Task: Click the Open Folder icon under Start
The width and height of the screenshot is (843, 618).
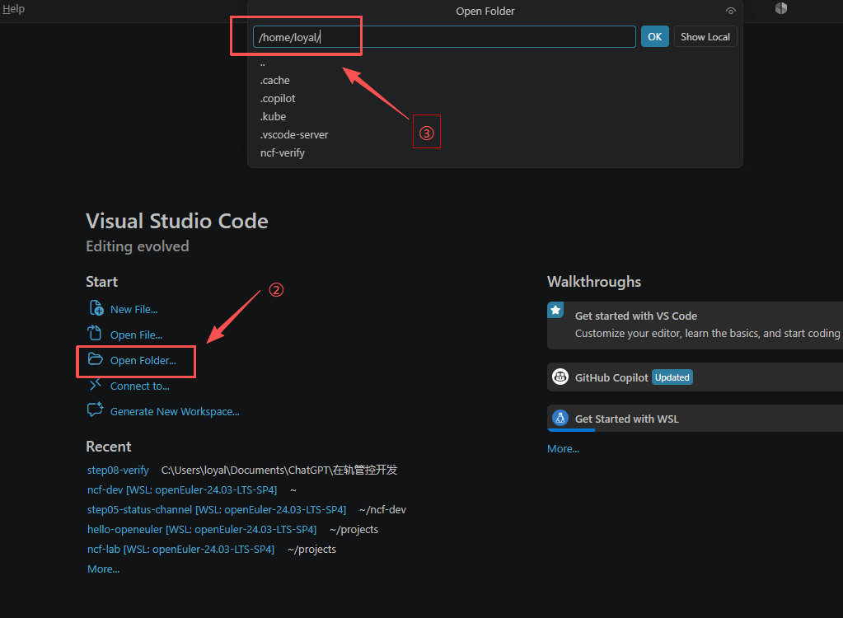Action: (x=95, y=359)
